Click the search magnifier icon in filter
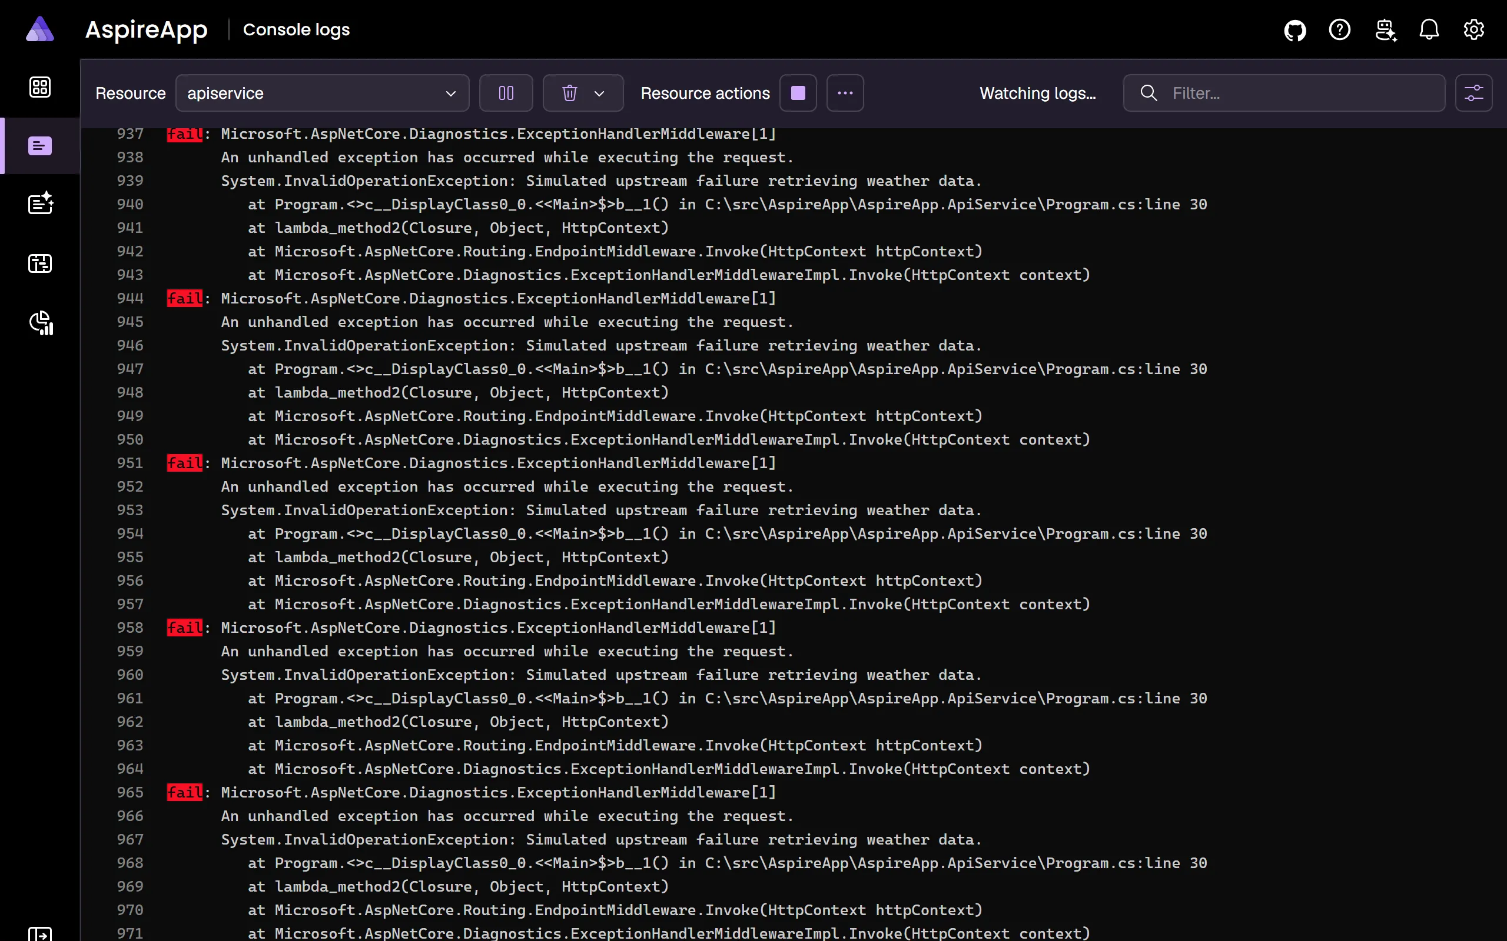This screenshot has width=1507, height=941. pos(1148,94)
